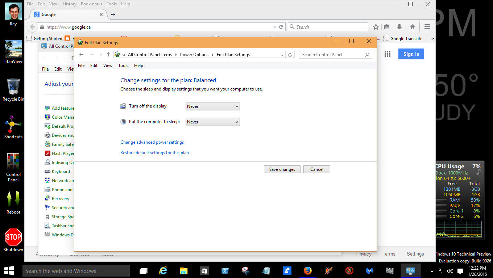Open the Turn off the display dropdown

[213, 106]
